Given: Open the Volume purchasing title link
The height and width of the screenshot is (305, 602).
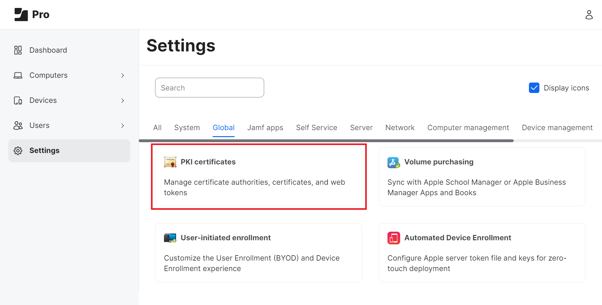Looking at the screenshot, I should [x=439, y=162].
